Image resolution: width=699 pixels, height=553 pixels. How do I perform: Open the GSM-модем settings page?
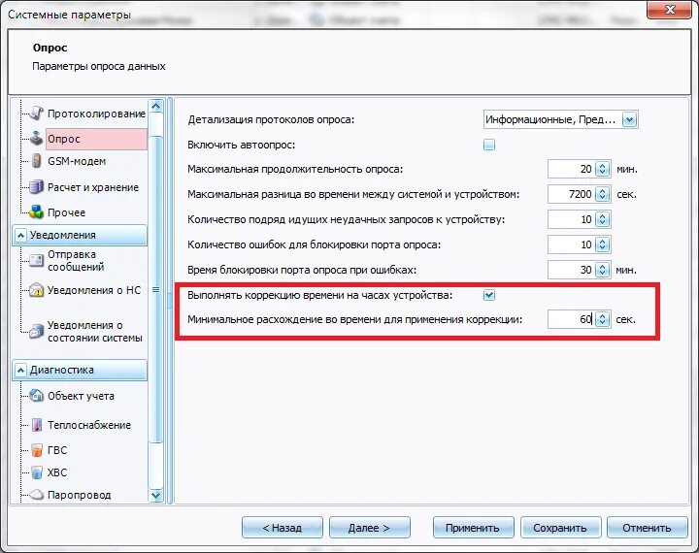77,161
